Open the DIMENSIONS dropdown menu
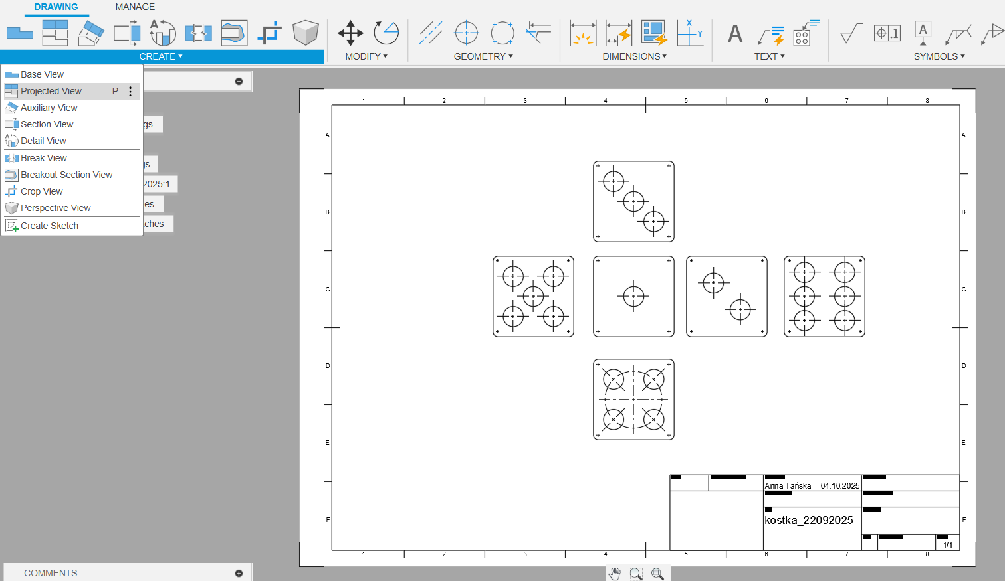Screen dimensions: 1005x581 [634, 56]
